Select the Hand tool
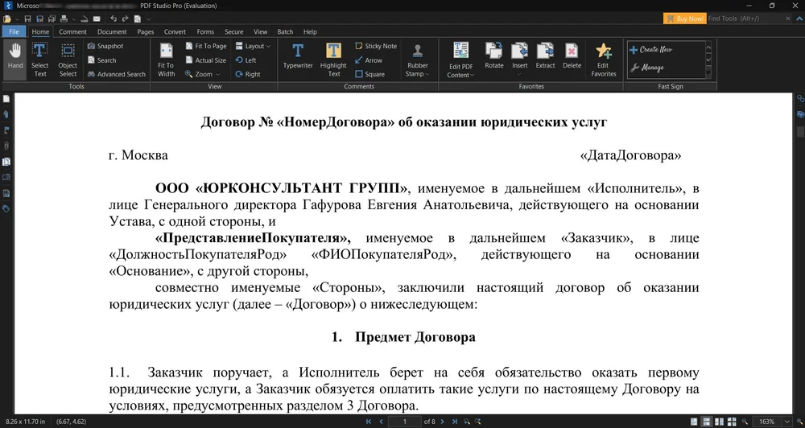 (14, 58)
